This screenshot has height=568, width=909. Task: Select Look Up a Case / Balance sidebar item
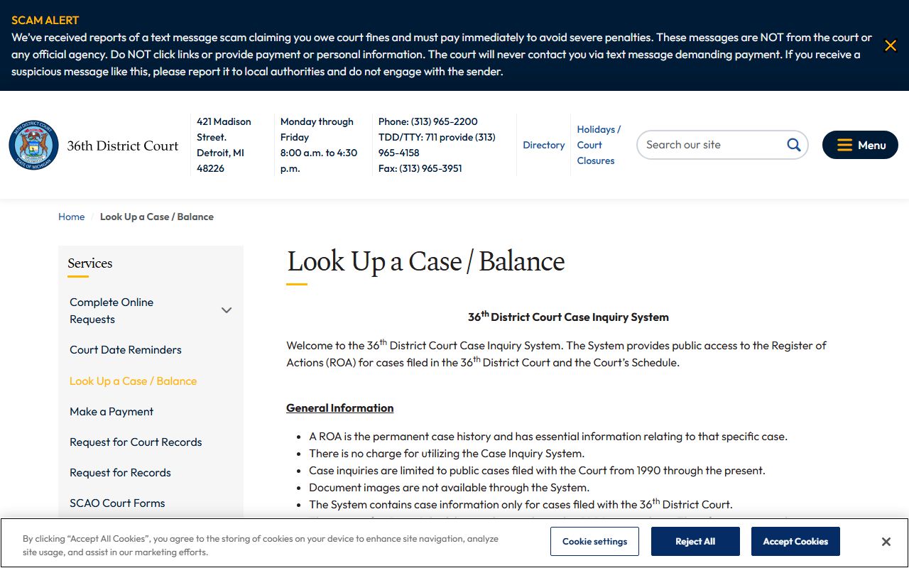click(133, 381)
